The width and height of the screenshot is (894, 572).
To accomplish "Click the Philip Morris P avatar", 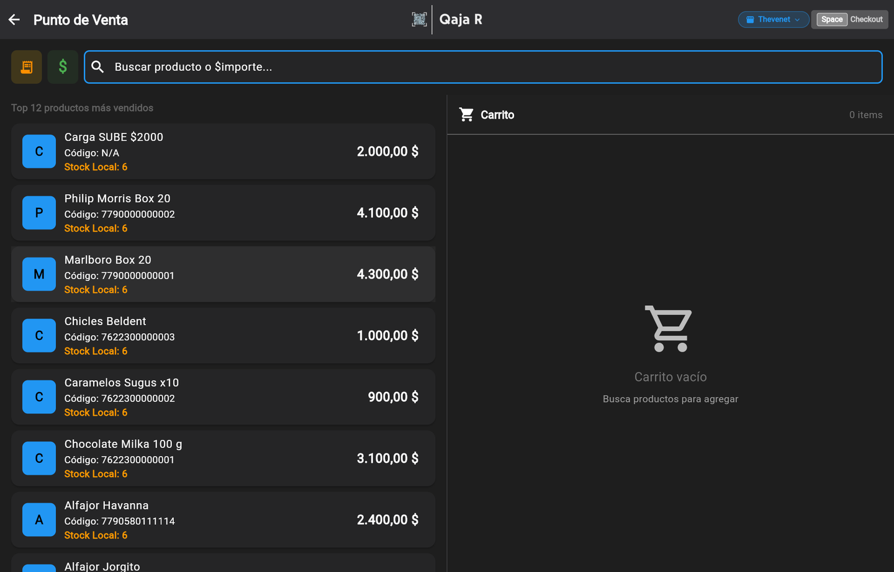I will click(x=39, y=213).
